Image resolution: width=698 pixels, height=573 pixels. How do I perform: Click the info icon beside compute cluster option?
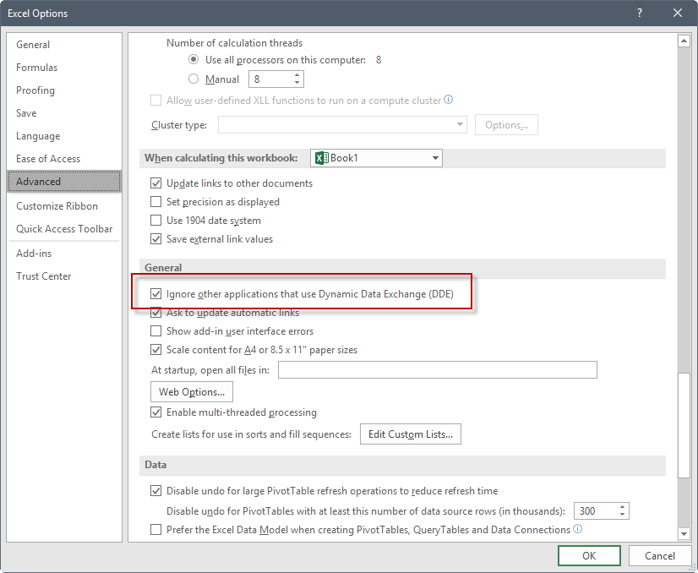click(x=449, y=100)
